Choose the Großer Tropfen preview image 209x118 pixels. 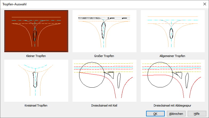click(104, 31)
